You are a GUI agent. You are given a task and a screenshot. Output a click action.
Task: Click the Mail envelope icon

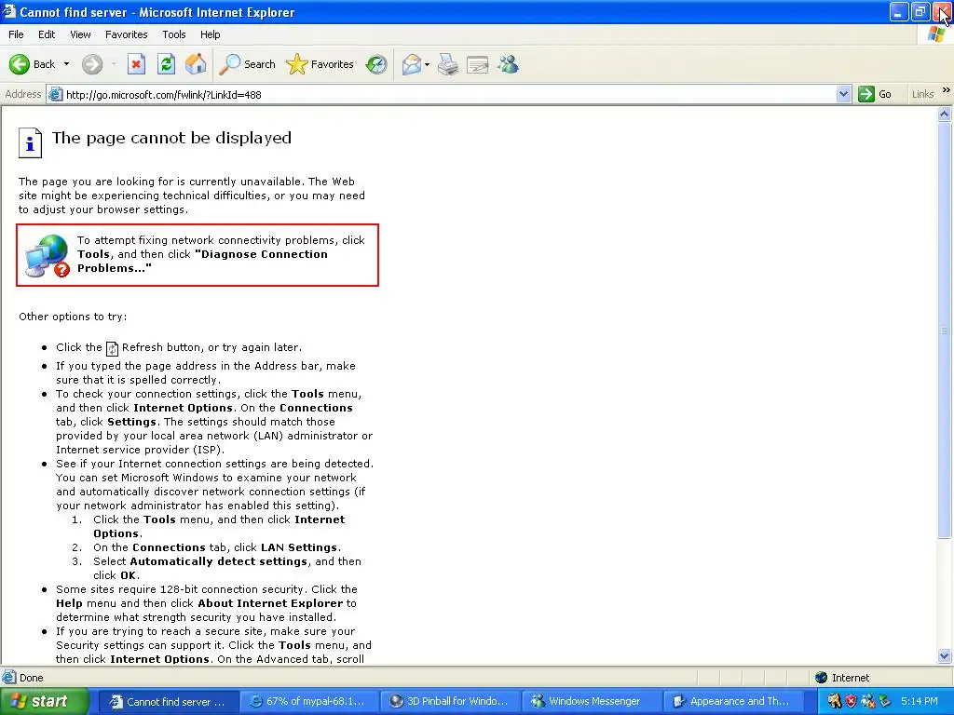click(412, 64)
